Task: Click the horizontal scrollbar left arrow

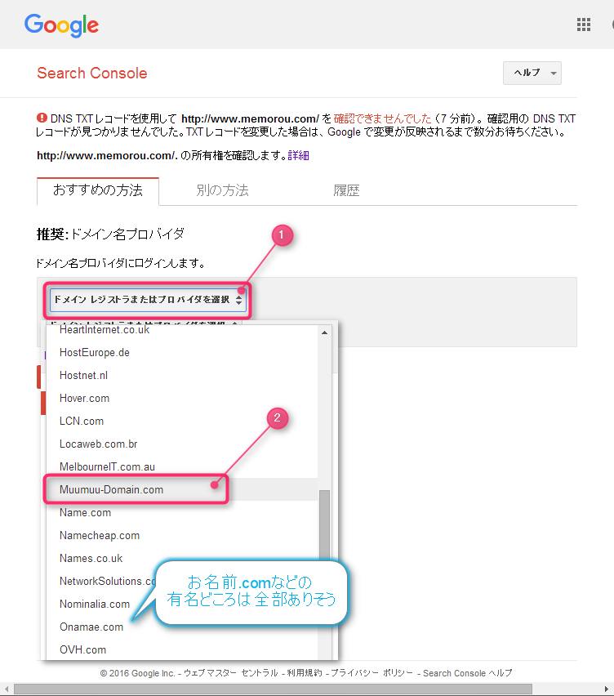Action: tap(7, 689)
